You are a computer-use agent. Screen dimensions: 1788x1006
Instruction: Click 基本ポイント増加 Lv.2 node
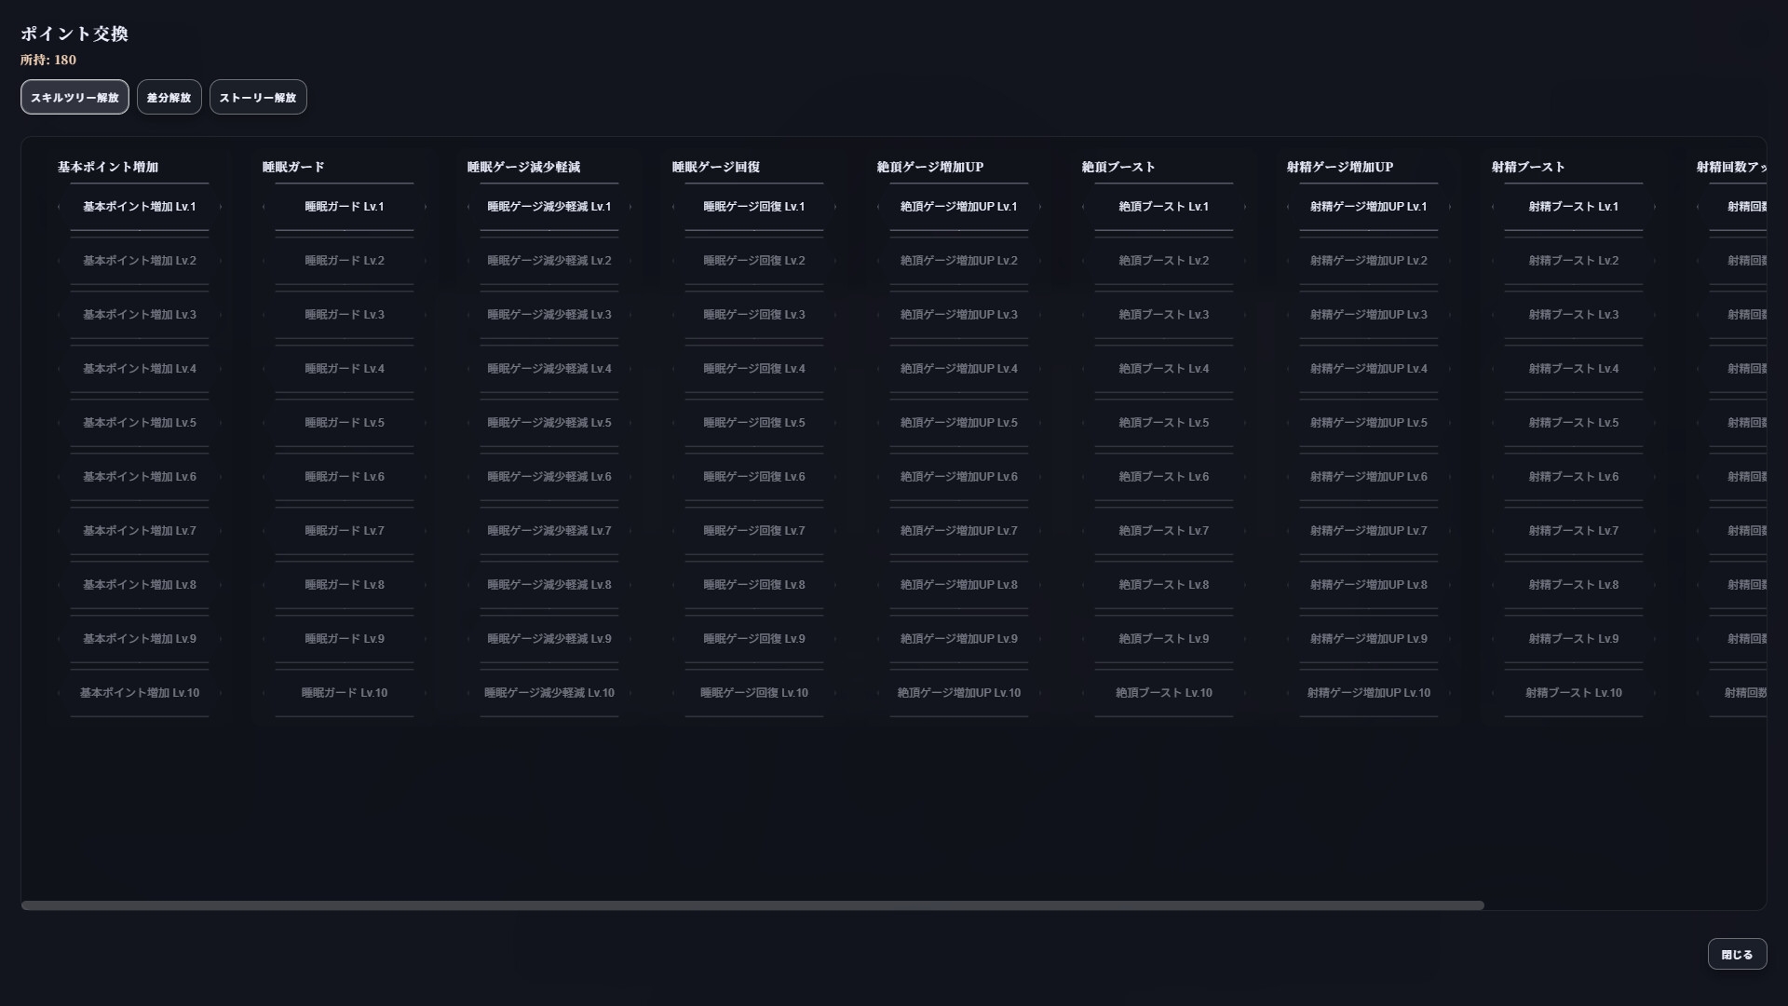pos(140,261)
